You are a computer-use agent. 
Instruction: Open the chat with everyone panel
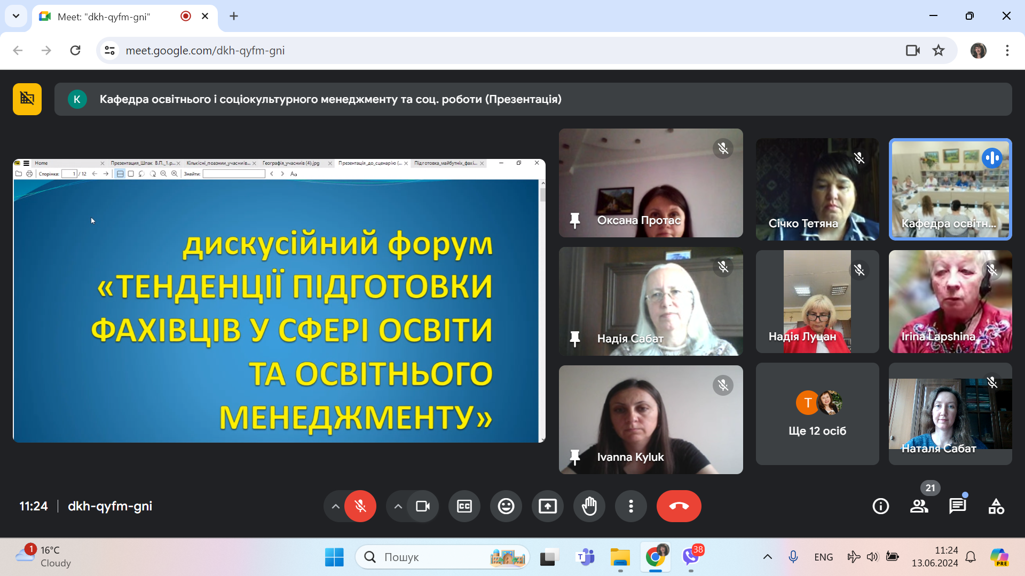(x=957, y=506)
